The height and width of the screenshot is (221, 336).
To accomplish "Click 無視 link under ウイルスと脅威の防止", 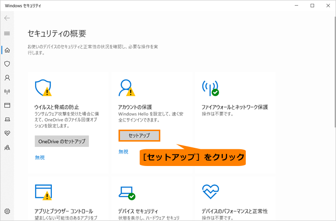I will pyautogui.click(x=40, y=157).
